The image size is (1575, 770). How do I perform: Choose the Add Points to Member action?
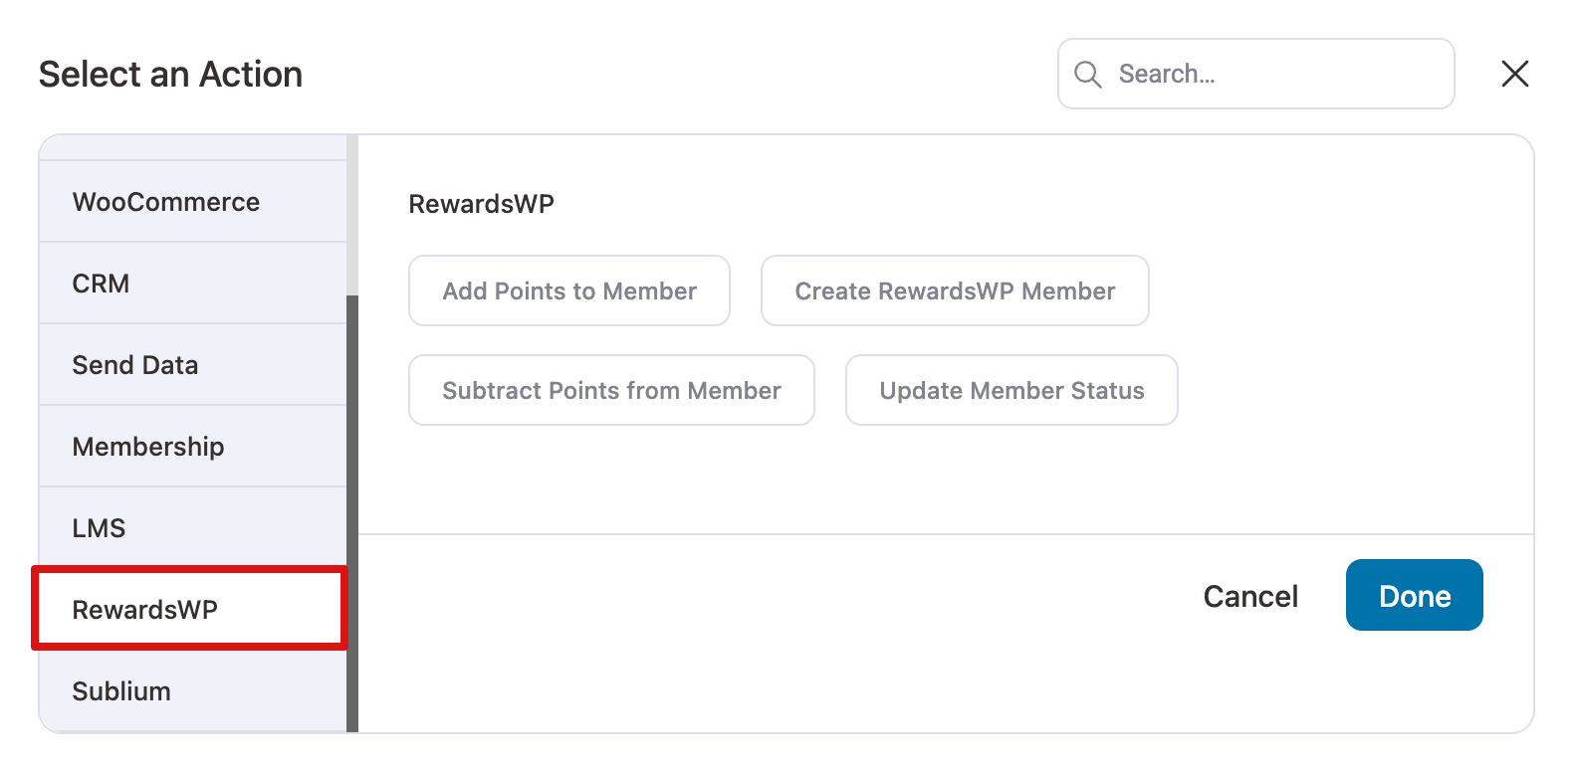tap(569, 290)
